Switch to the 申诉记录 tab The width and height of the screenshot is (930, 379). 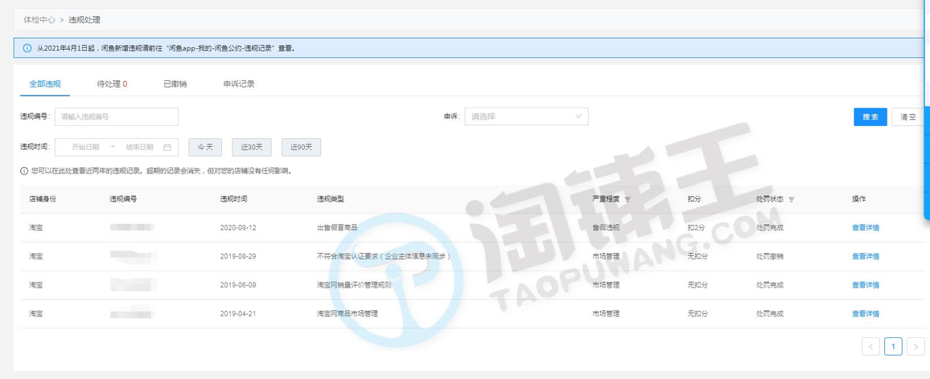239,84
